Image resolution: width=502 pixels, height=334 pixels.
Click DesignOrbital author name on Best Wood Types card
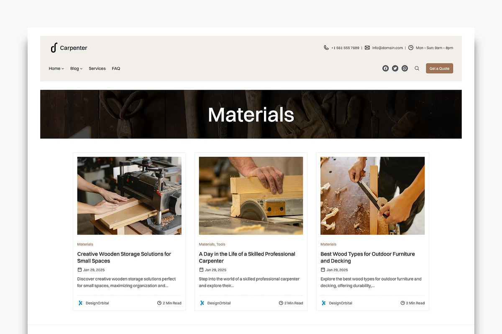pos(341,303)
